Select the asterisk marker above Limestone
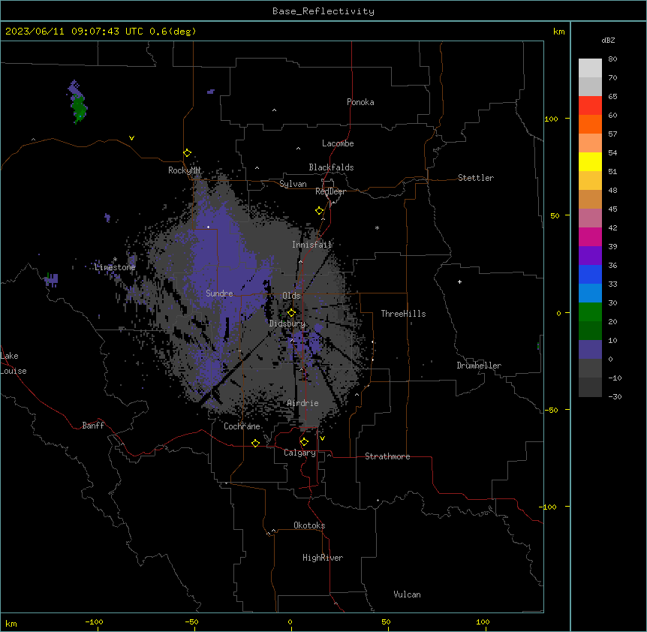The height and width of the screenshot is (632, 647). click(115, 259)
